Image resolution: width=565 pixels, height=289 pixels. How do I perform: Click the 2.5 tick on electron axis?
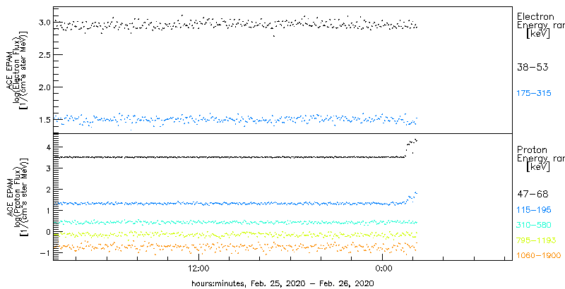pyautogui.click(x=44, y=55)
